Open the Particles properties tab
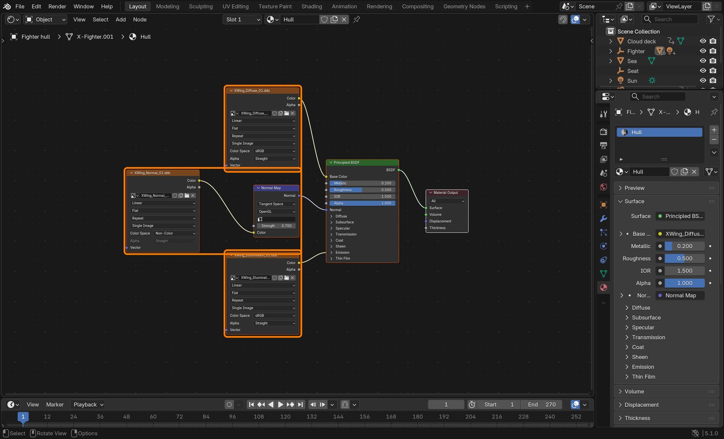Screen dimensions: 724x439 [603, 232]
